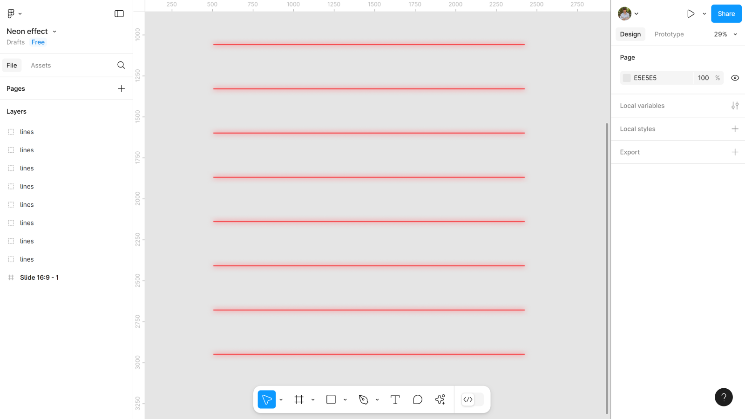Open shape tools dropdown arrow
Image resolution: width=745 pixels, height=419 pixels.
coord(345,399)
